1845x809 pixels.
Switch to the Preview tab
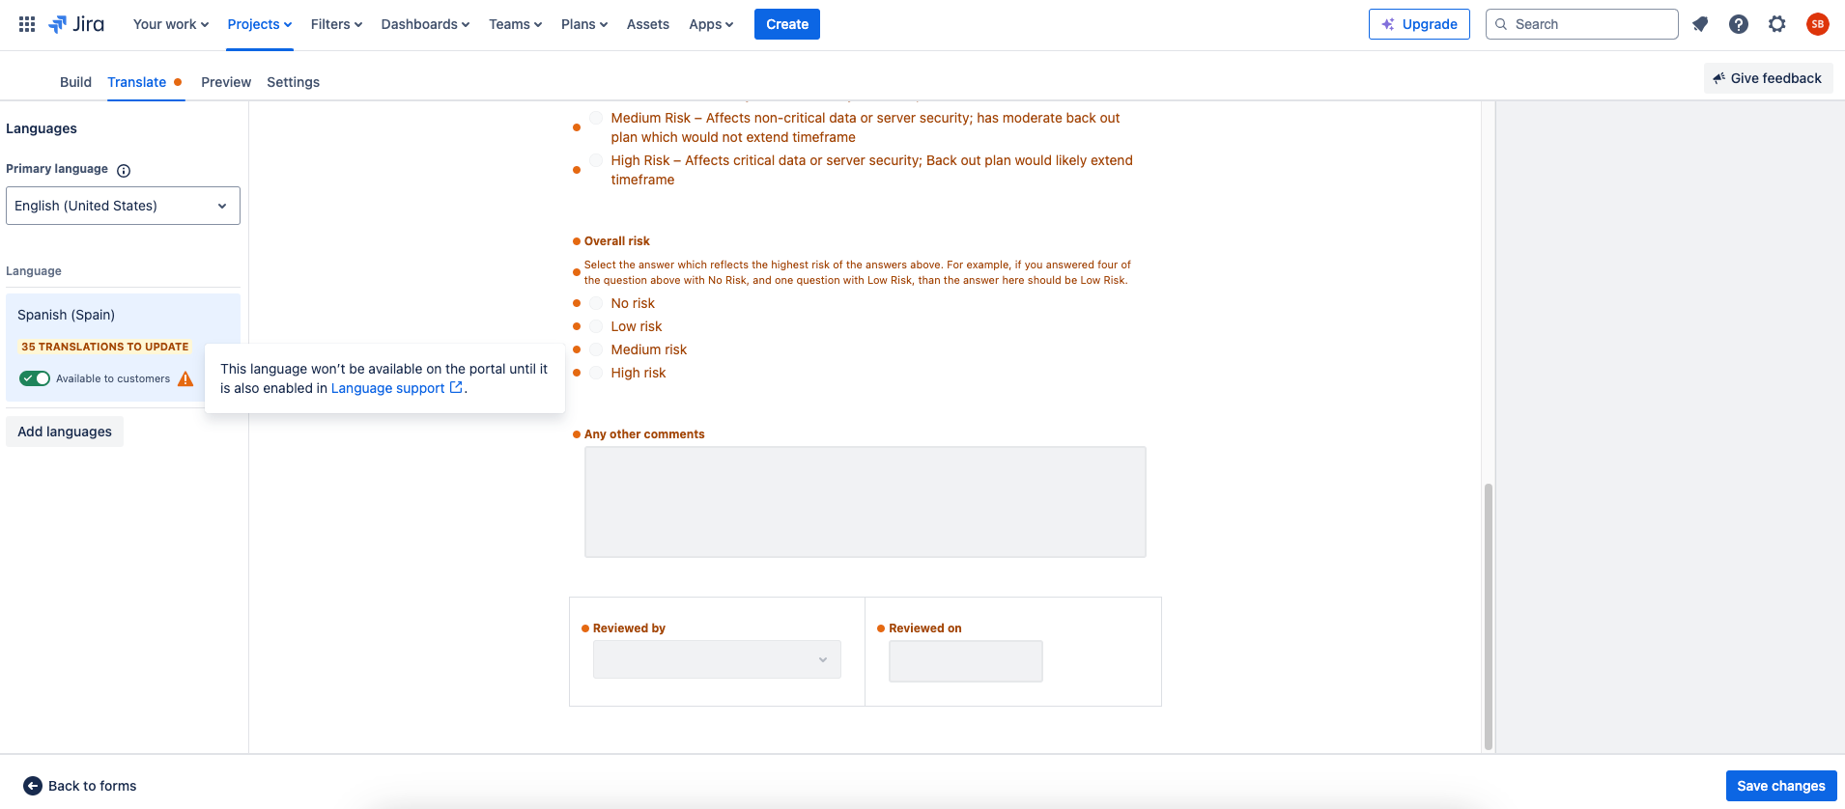click(226, 82)
